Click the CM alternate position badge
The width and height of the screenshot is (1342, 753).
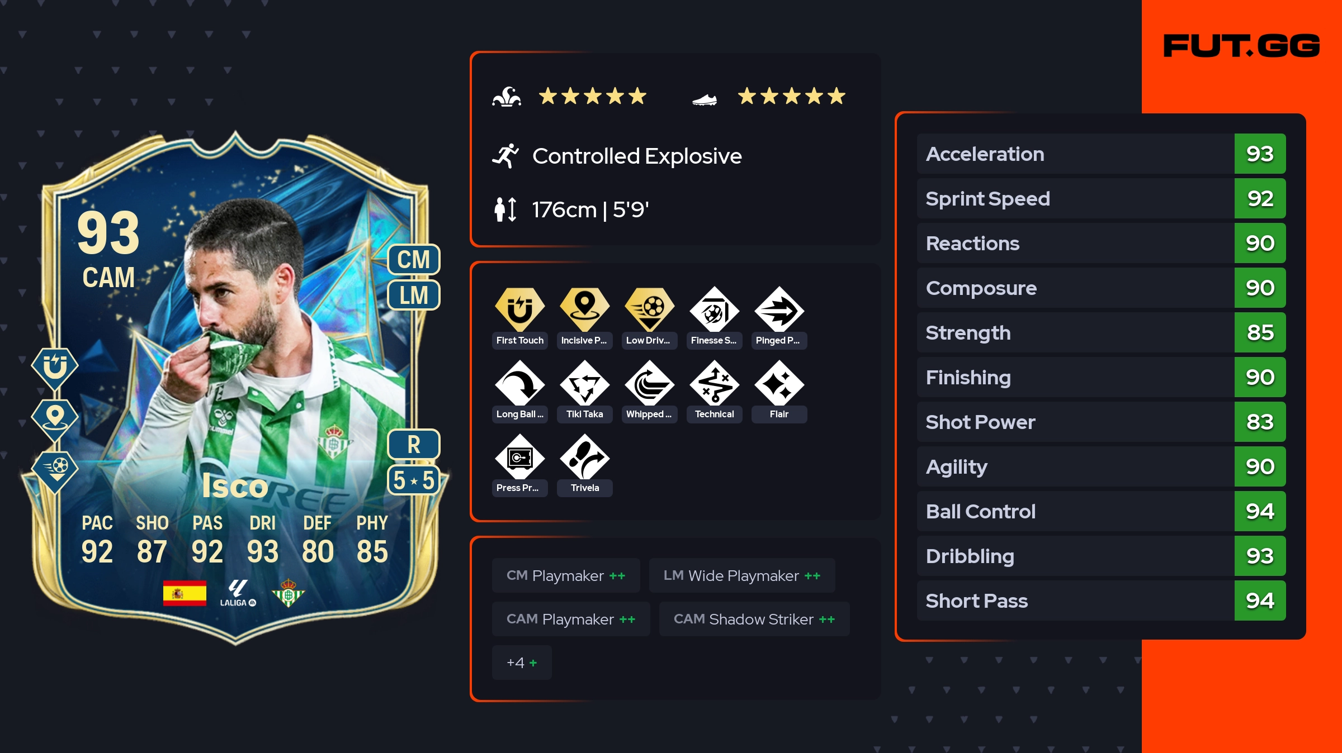click(x=414, y=260)
